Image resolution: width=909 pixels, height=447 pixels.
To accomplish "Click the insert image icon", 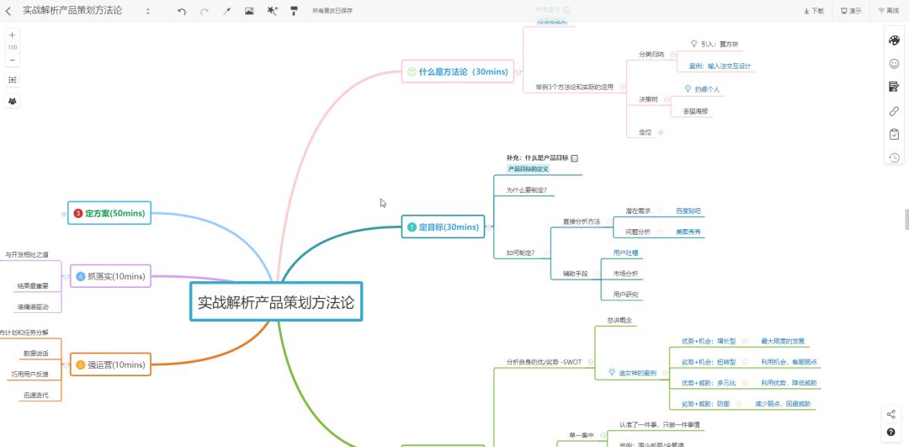I will [x=249, y=10].
